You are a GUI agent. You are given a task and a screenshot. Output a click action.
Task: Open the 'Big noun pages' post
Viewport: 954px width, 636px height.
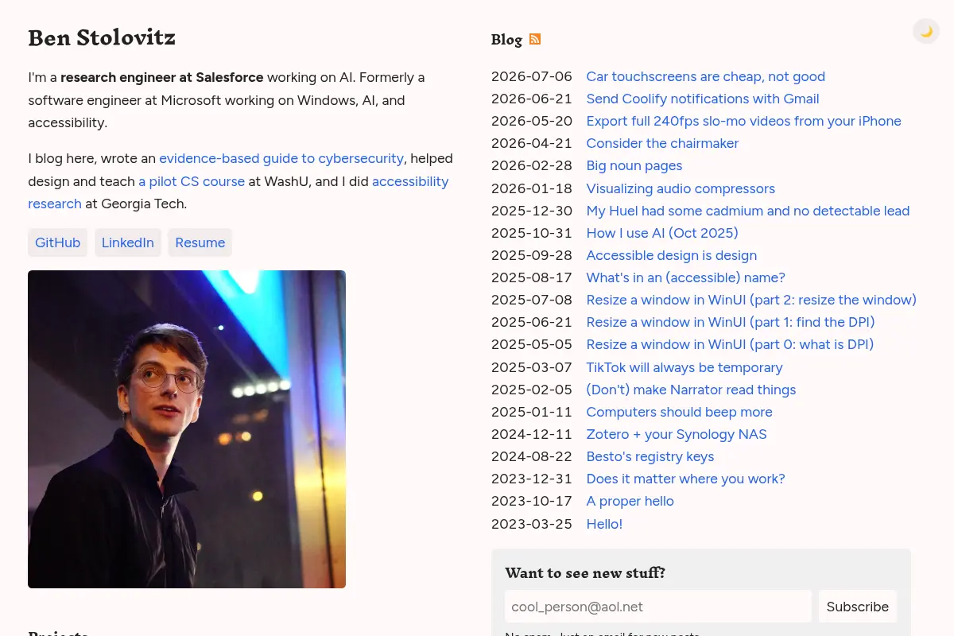coord(634,165)
